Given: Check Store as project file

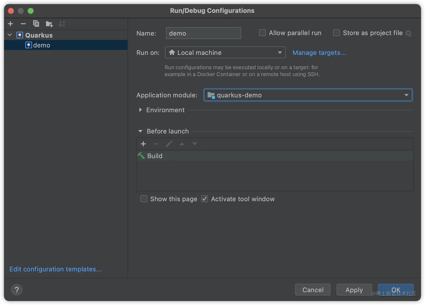Looking at the screenshot, I should click(336, 33).
